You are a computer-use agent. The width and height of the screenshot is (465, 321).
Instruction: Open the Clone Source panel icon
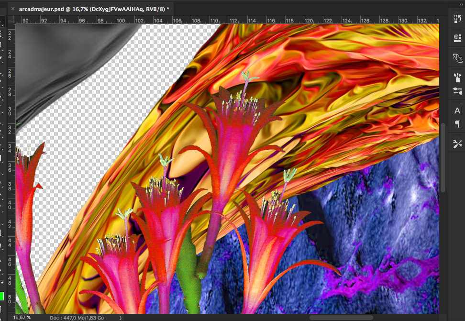tap(457, 57)
